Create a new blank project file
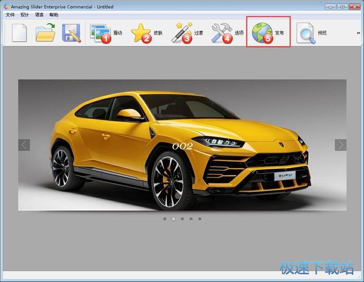Image resolution: width=364 pixels, height=282 pixels. click(19, 33)
